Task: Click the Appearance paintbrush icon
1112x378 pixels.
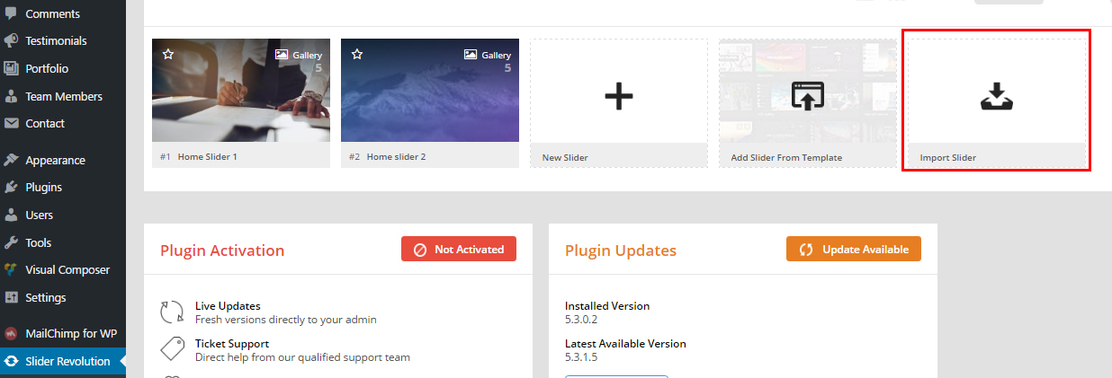Action: click(11, 161)
